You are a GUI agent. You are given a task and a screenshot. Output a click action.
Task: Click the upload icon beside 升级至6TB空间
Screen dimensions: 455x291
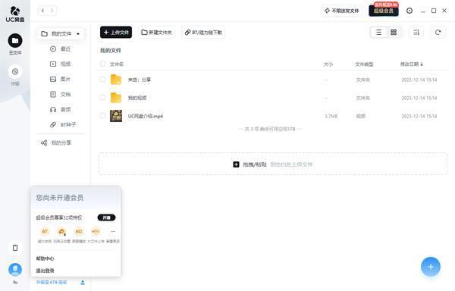(83, 283)
